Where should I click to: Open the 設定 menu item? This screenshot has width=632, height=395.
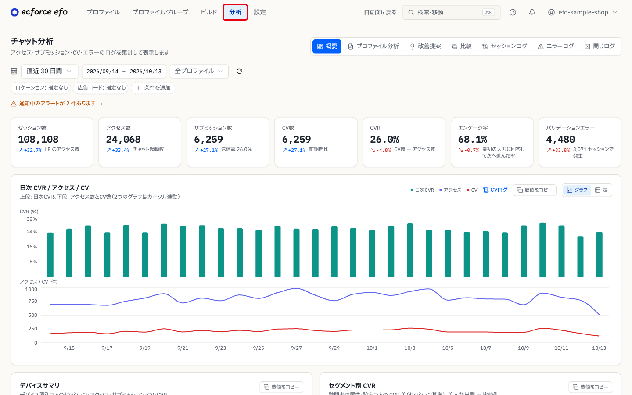(x=260, y=12)
